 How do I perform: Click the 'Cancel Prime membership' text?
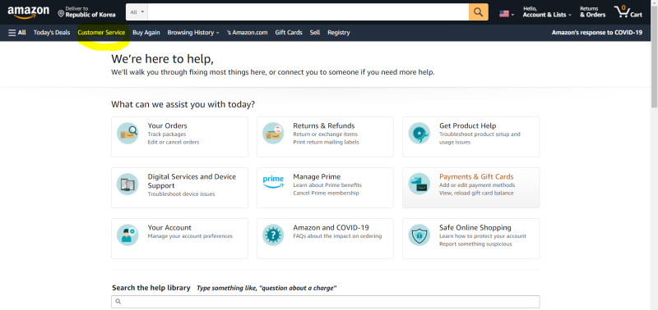(x=326, y=194)
